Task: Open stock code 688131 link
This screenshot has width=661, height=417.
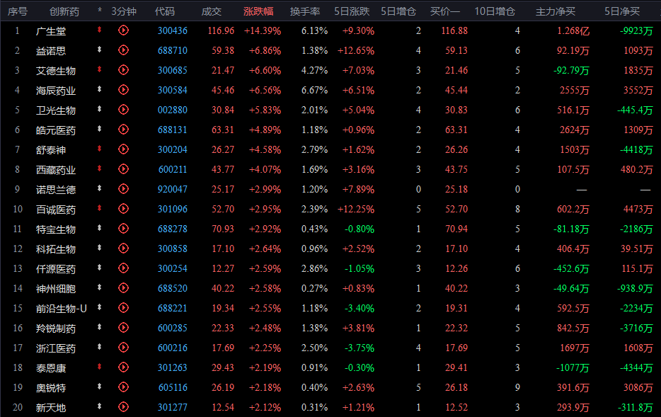Action: 172,130
